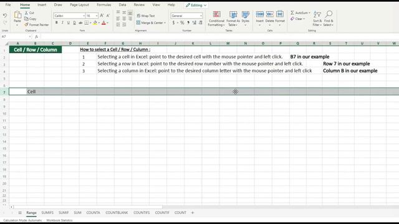The image size is (399, 224).
Task: Open the COUNTBLANK sheet tab
Action: click(117, 213)
